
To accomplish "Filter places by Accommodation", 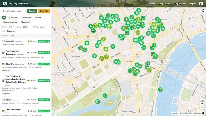I will pos(10,22).
